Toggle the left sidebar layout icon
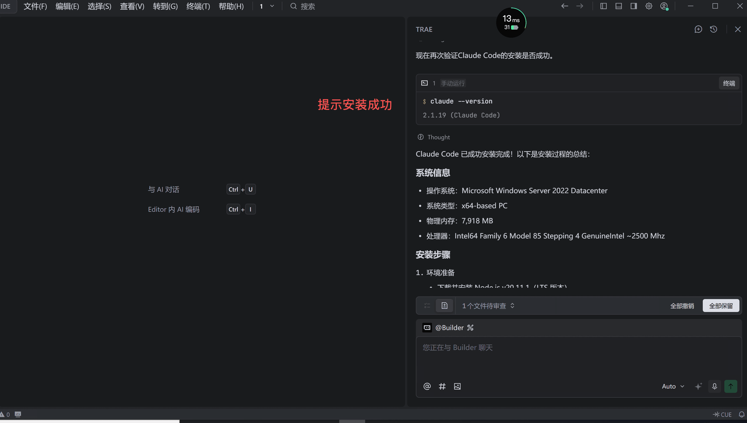747x423 pixels. click(603, 6)
